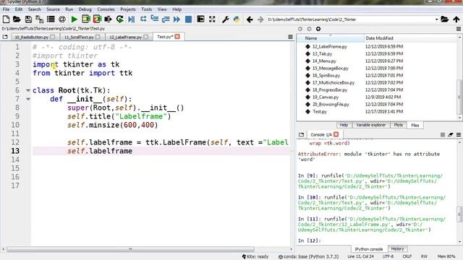Go back with left arrow icon
The image size is (463, 260).
[250, 19]
